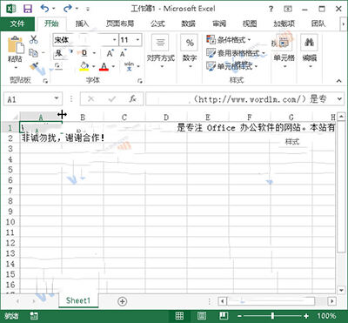Apply the yellow fill color bucket

84,66
